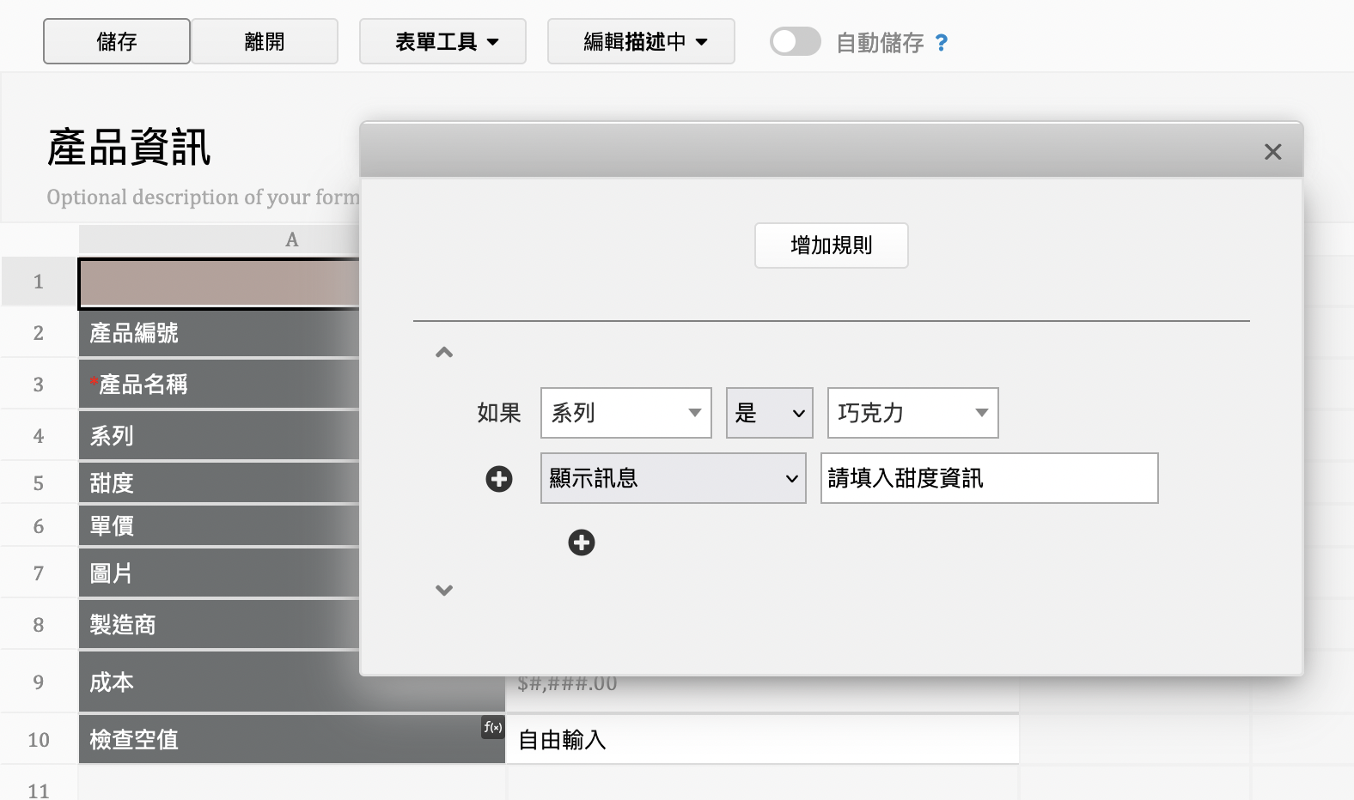Image resolution: width=1354 pixels, height=800 pixels.
Task: Open the 是 condition dropdown
Action: coord(770,413)
